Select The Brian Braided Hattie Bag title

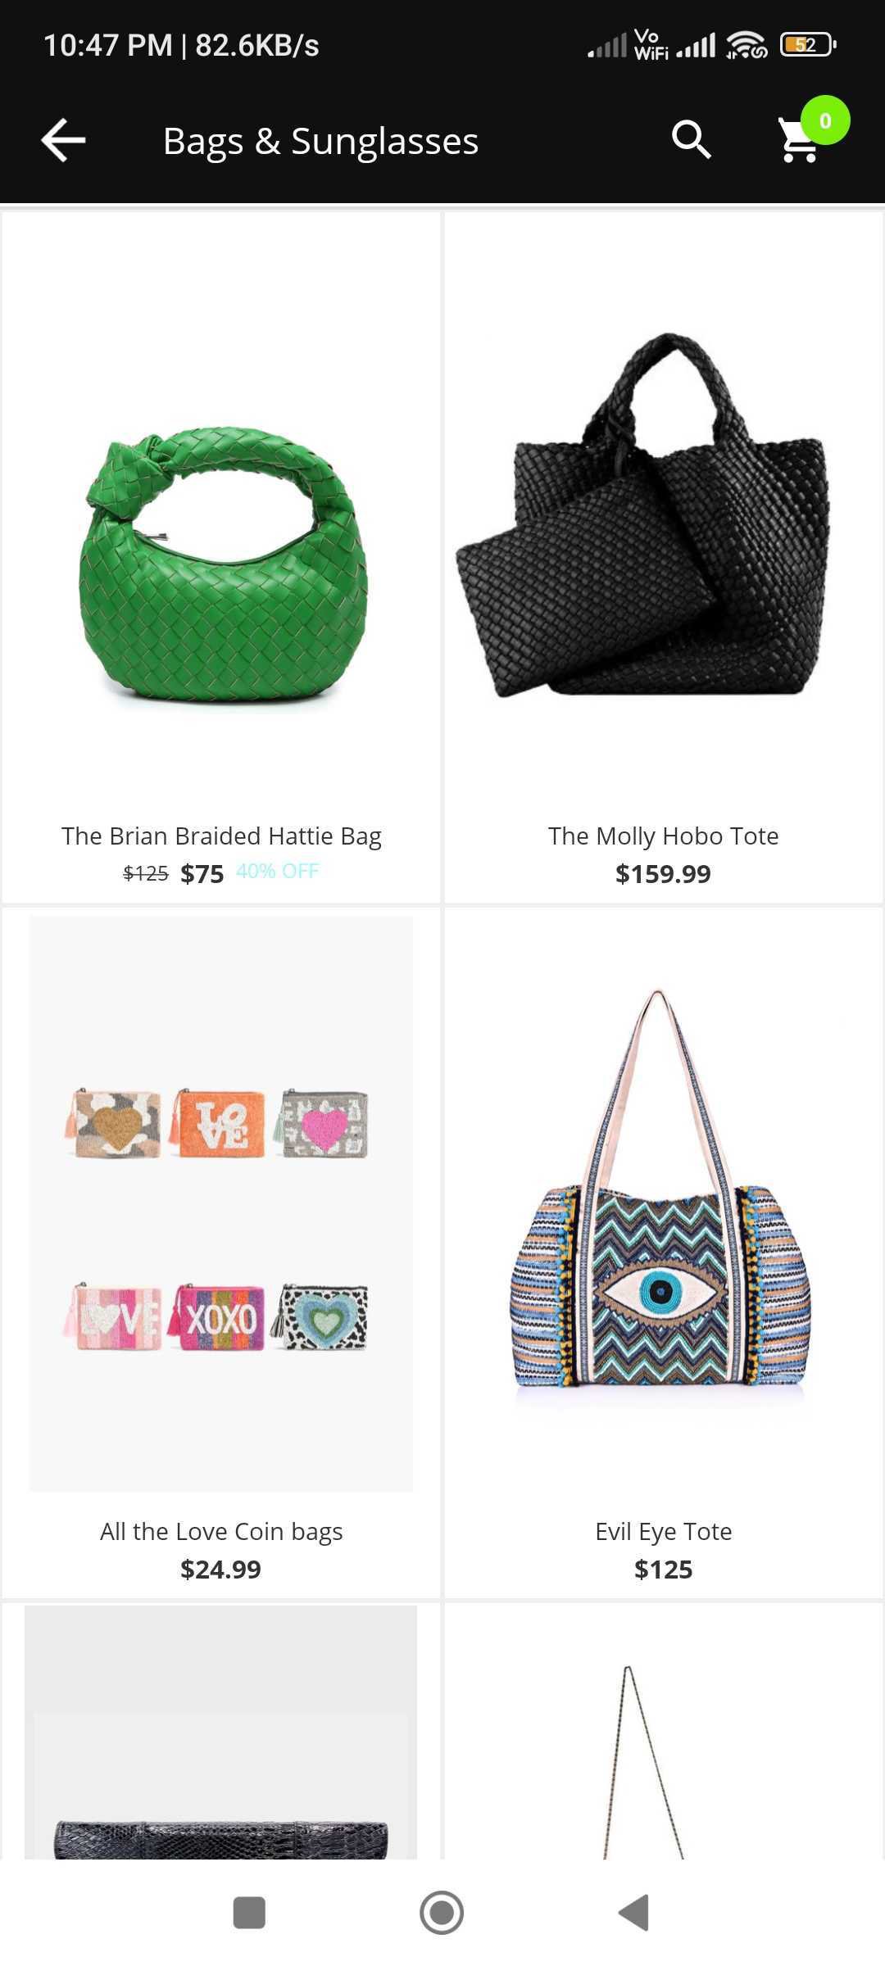click(221, 836)
